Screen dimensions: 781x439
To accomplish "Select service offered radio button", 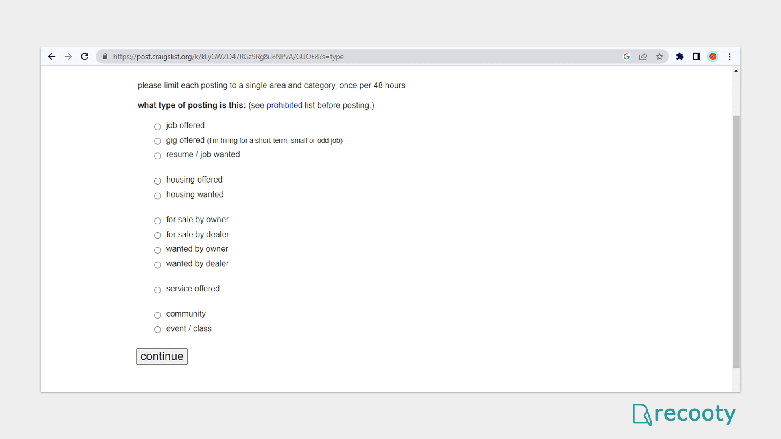I will pyautogui.click(x=157, y=290).
